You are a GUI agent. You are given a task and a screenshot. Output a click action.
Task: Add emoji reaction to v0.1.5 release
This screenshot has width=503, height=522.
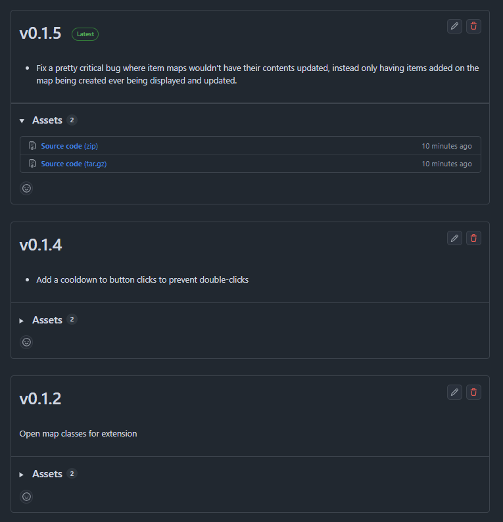[x=26, y=188]
